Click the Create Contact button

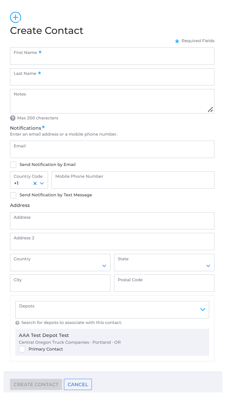[x=36, y=384]
